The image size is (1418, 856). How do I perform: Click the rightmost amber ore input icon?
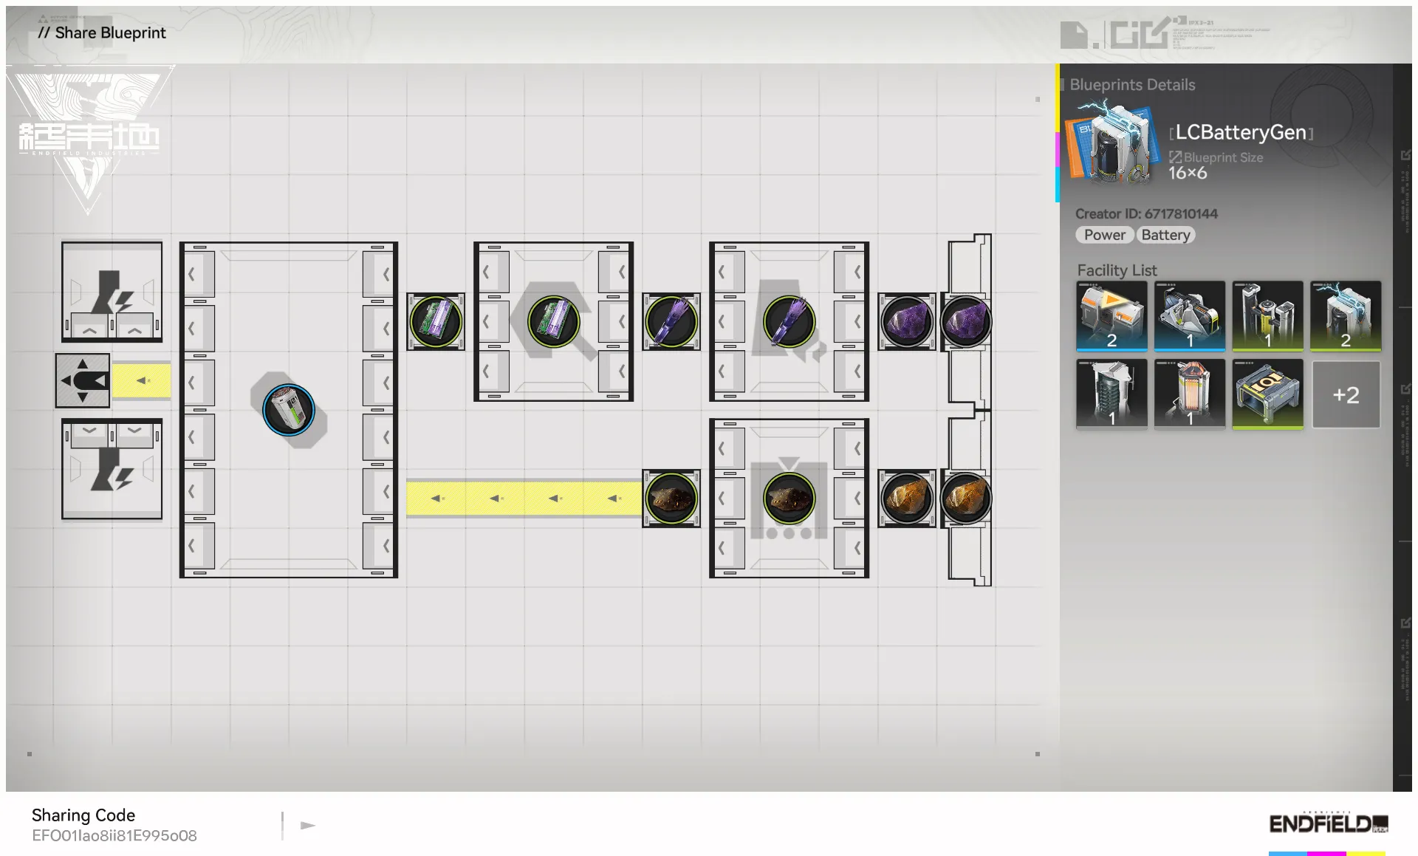[965, 499]
